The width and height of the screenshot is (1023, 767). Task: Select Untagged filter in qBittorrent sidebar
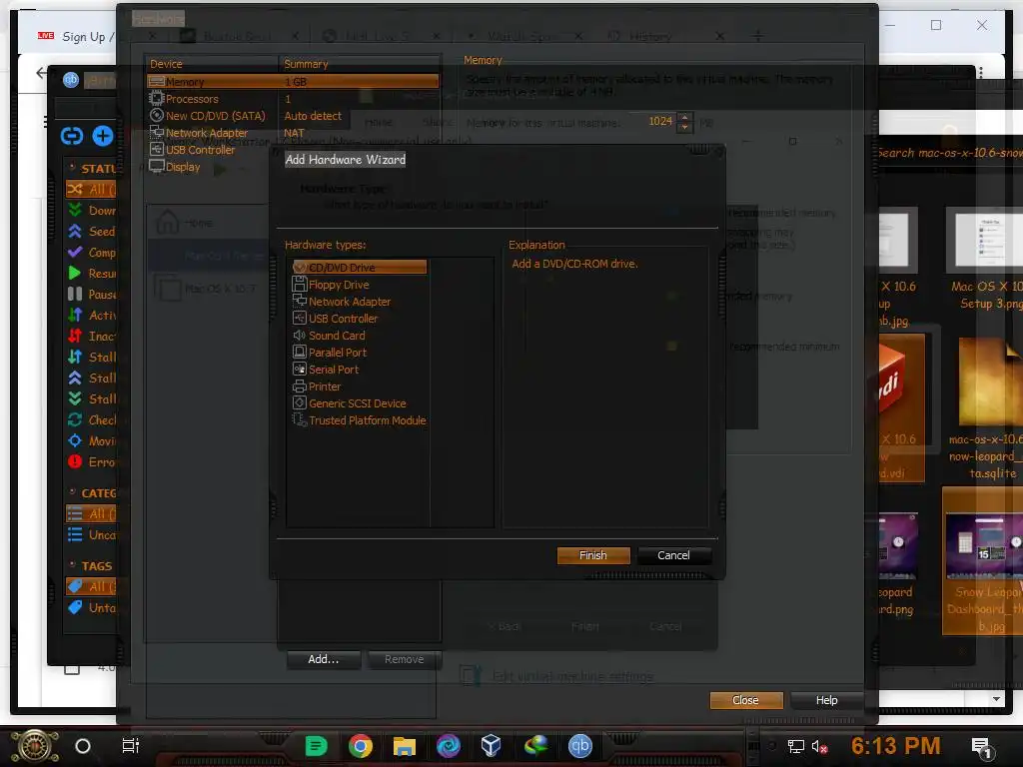point(91,608)
